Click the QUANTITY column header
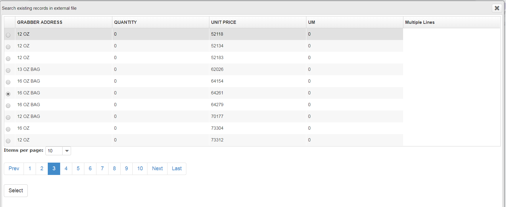506x207 pixels. (x=125, y=22)
